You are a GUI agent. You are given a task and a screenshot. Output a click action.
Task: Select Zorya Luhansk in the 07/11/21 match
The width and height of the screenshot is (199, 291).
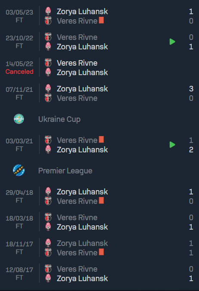pyautogui.click(x=83, y=89)
